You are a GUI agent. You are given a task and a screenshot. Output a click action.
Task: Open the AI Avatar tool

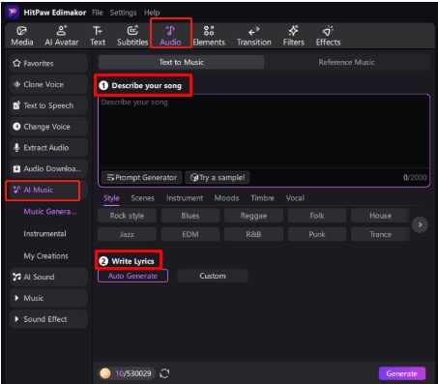pos(62,36)
